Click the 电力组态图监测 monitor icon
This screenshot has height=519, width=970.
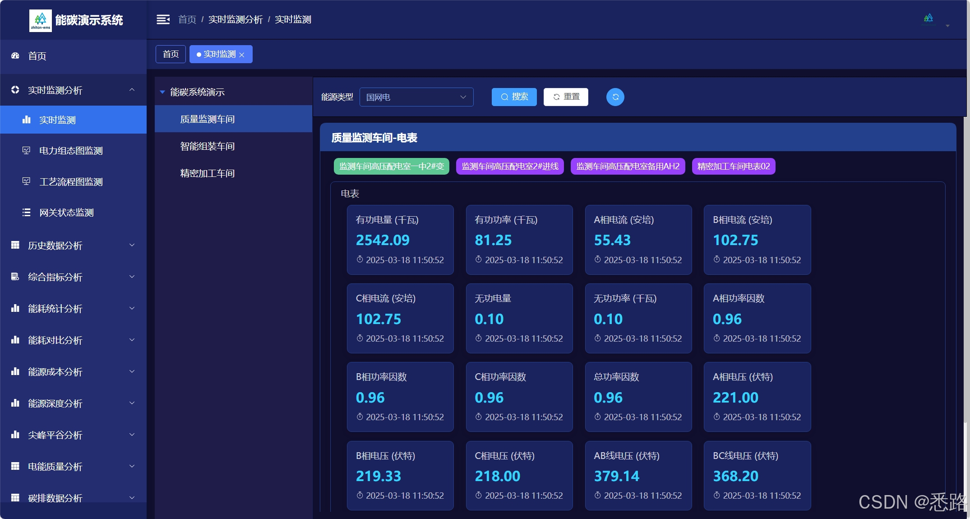point(27,150)
